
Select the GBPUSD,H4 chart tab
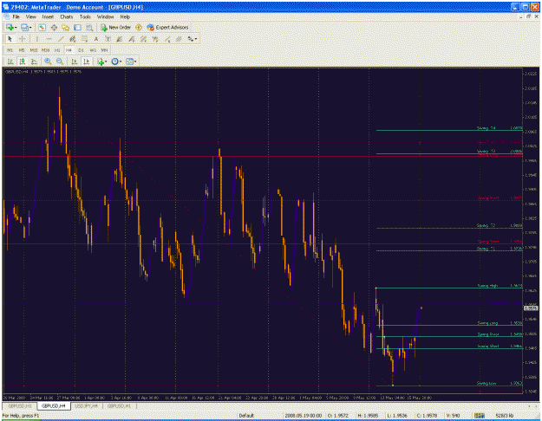coord(53,406)
